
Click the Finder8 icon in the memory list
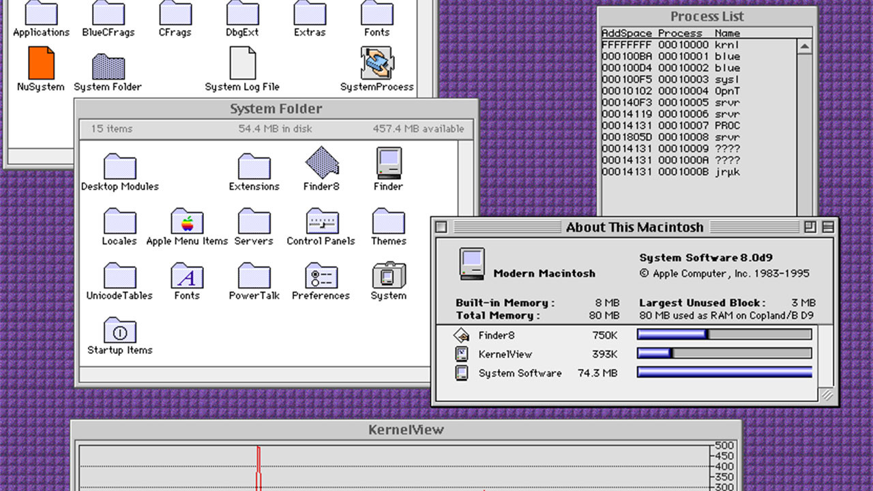[x=462, y=335]
